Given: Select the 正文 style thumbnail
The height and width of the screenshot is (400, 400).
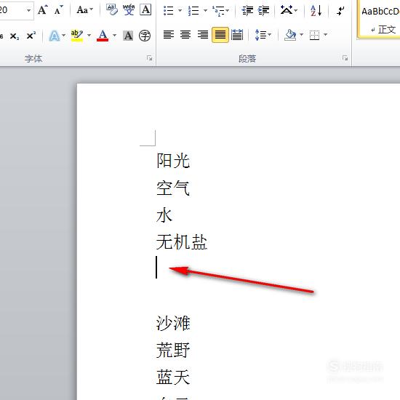Looking at the screenshot, I should [x=379, y=20].
